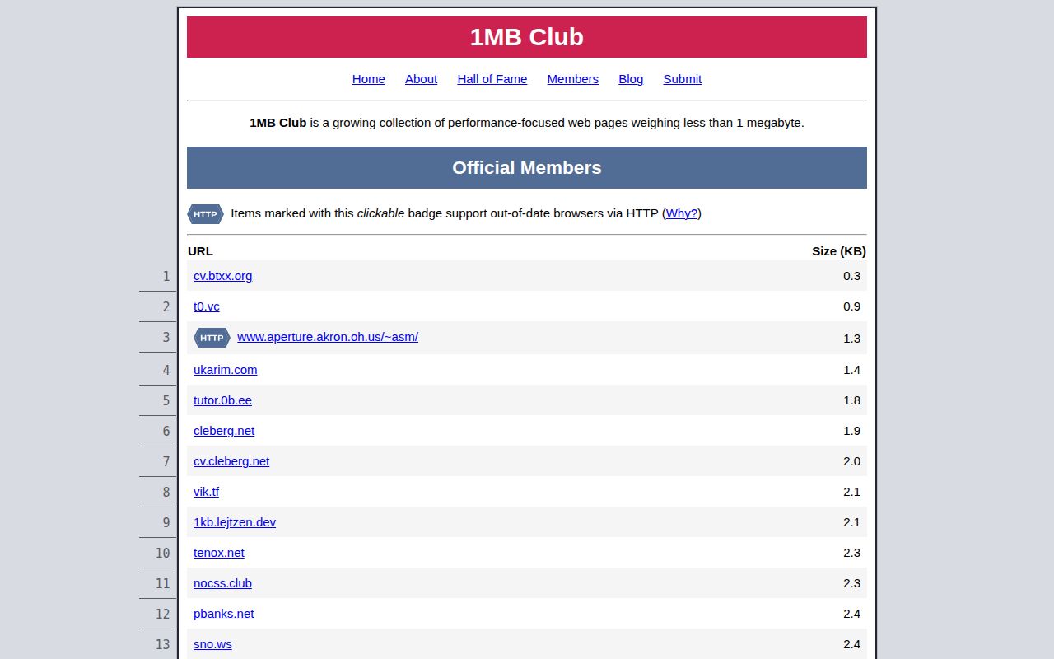The width and height of the screenshot is (1054, 659).
Task: Open the 1kb.lejtzen.dev site
Action: (234, 522)
